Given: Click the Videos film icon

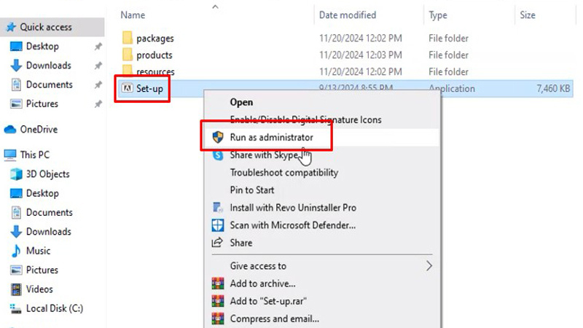Looking at the screenshot, I should (16, 289).
